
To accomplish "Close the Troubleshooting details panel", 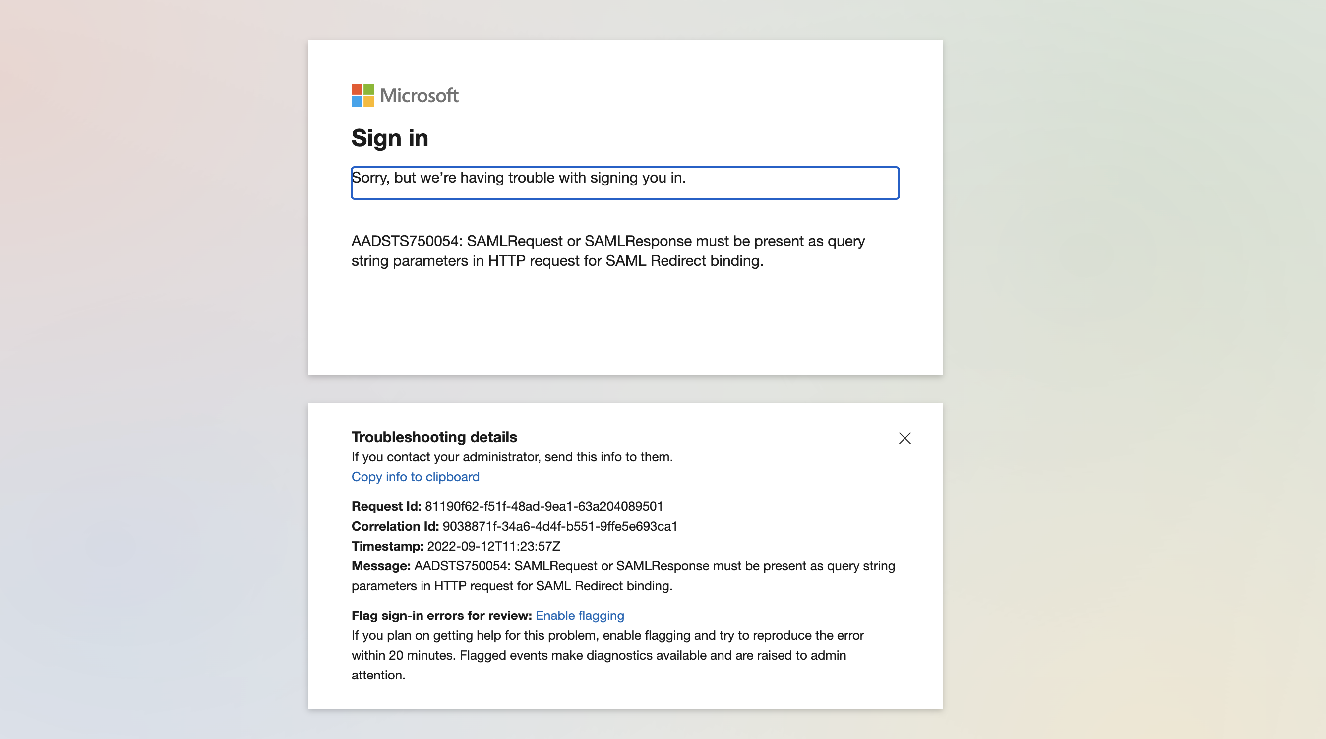I will click(904, 438).
